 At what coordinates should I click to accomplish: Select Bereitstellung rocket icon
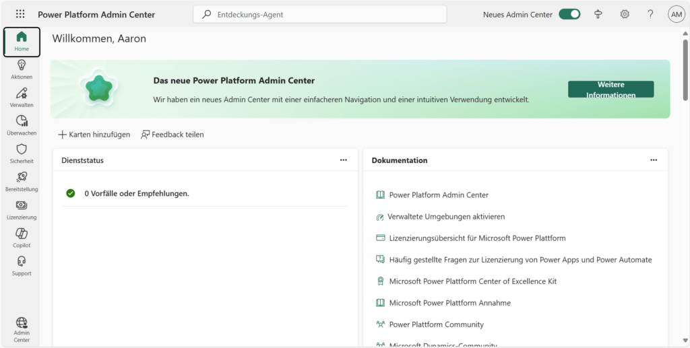[22, 181]
